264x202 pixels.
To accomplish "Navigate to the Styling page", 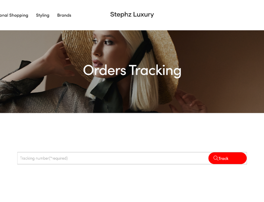I will pyautogui.click(x=43, y=15).
